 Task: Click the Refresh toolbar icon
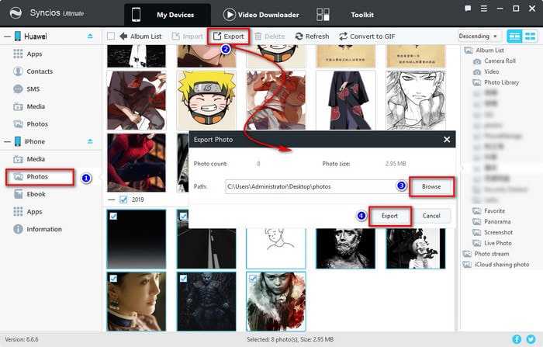click(x=312, y=36)
